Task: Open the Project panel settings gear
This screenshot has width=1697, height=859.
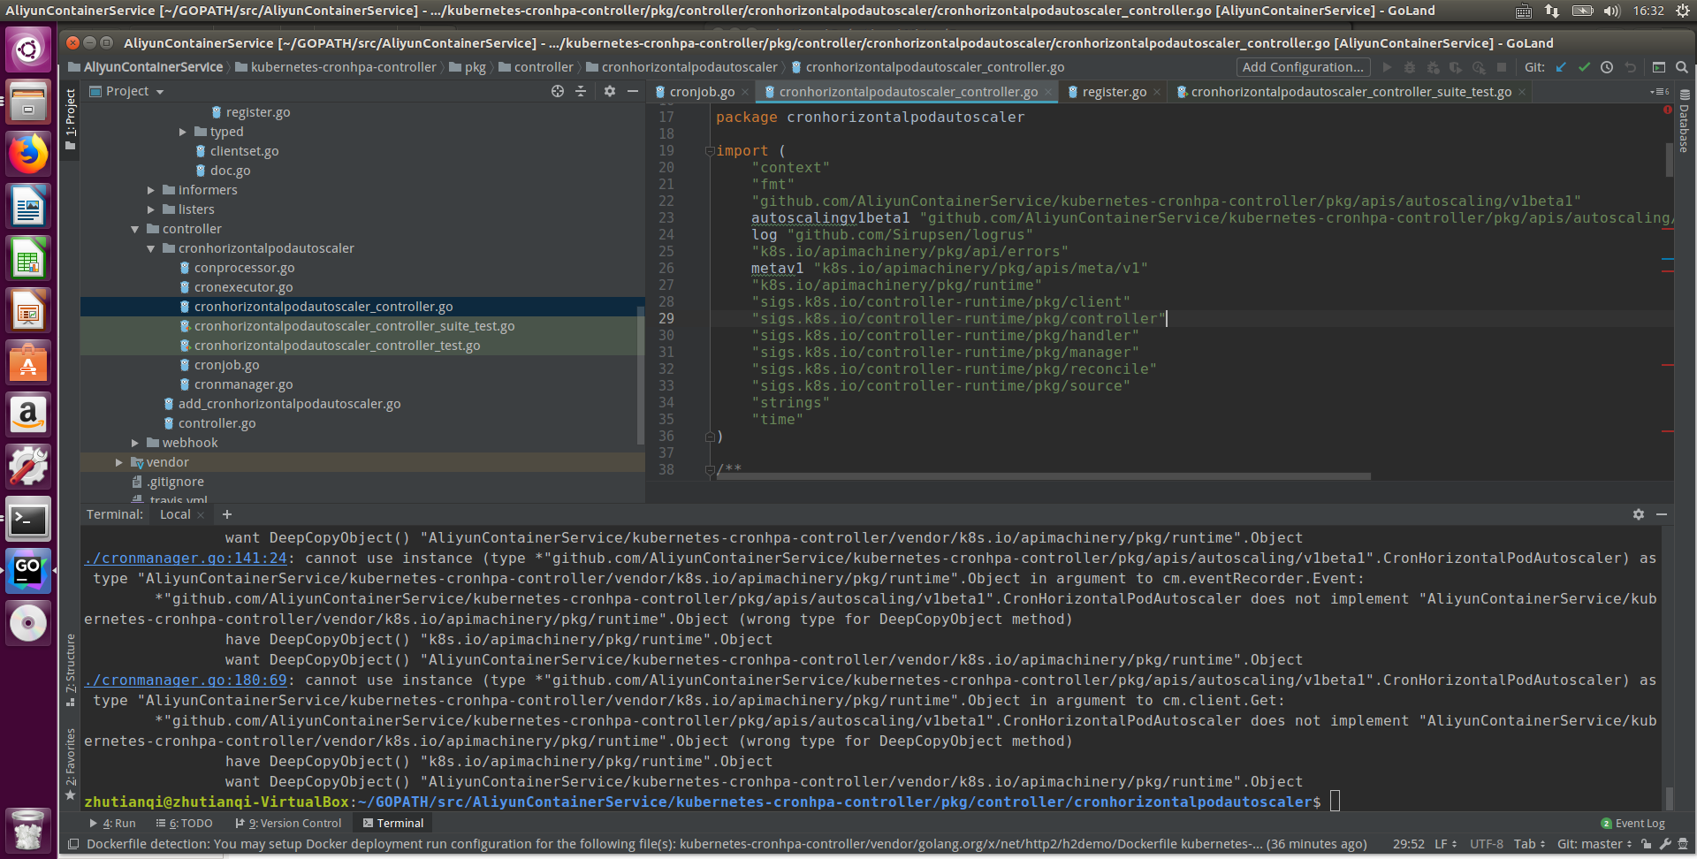Action: pos(610,91)
